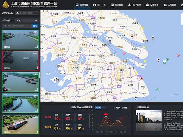Select the black pin near 启东市
183x137 pixels.
point(132,37)
